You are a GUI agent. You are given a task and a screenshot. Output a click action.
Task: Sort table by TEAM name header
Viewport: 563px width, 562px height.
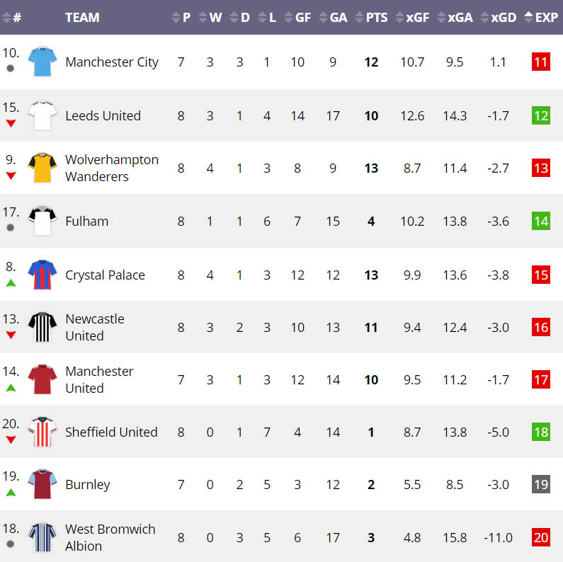[82, 18]
